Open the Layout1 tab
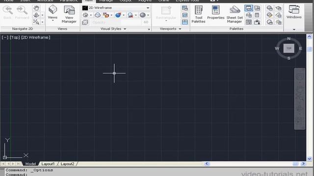Viewport: 314px width, 176px height. [x=48, y=164]
